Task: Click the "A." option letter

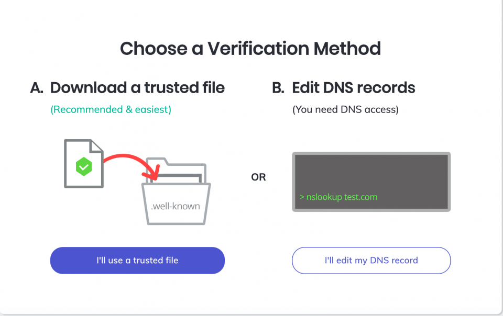Action: (x=37, y=88)
